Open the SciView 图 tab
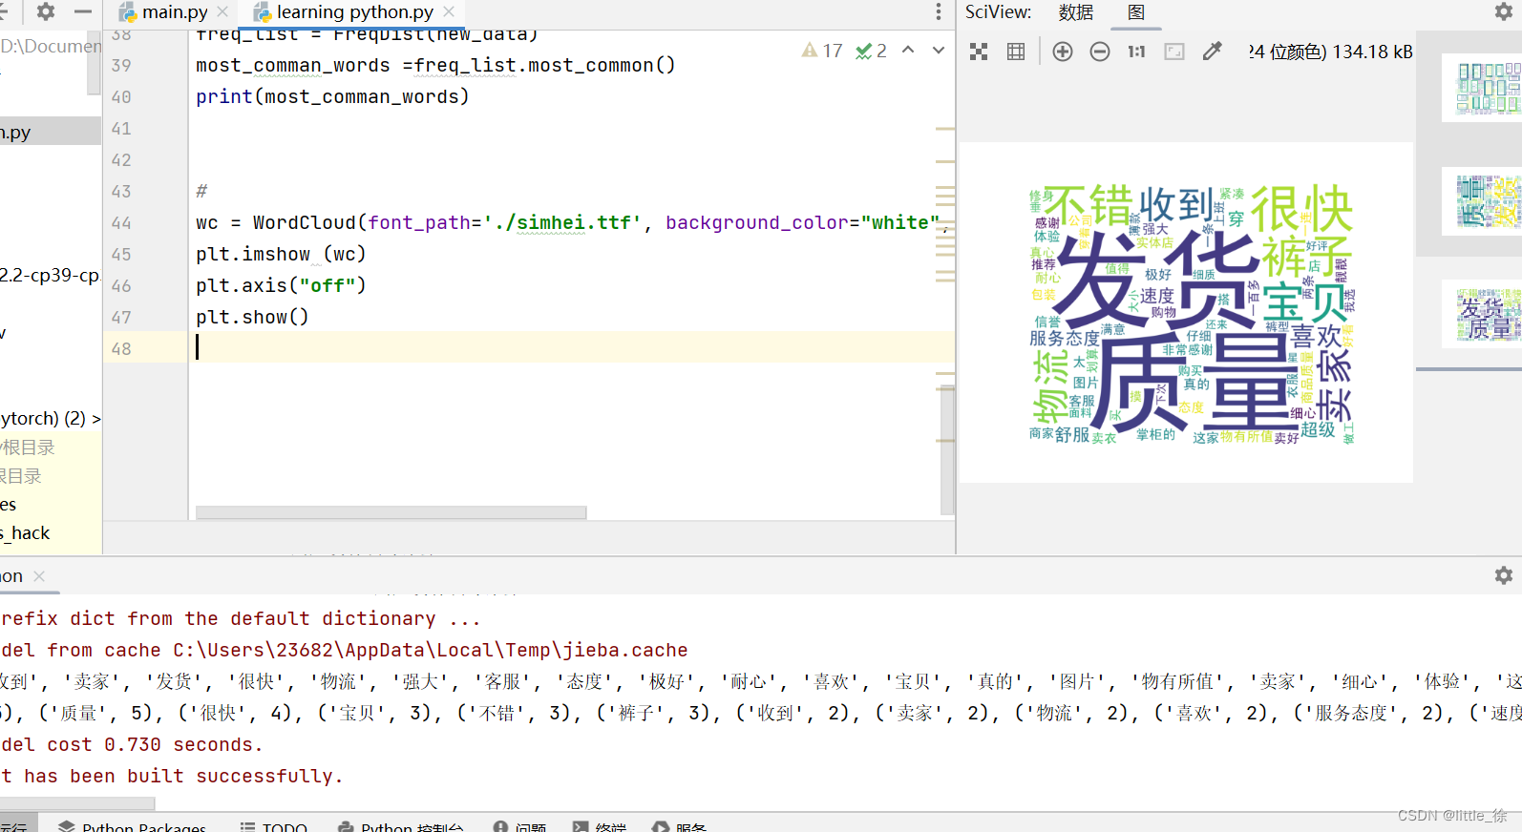Screen dimensions: 1522x832 [1136, 12]
